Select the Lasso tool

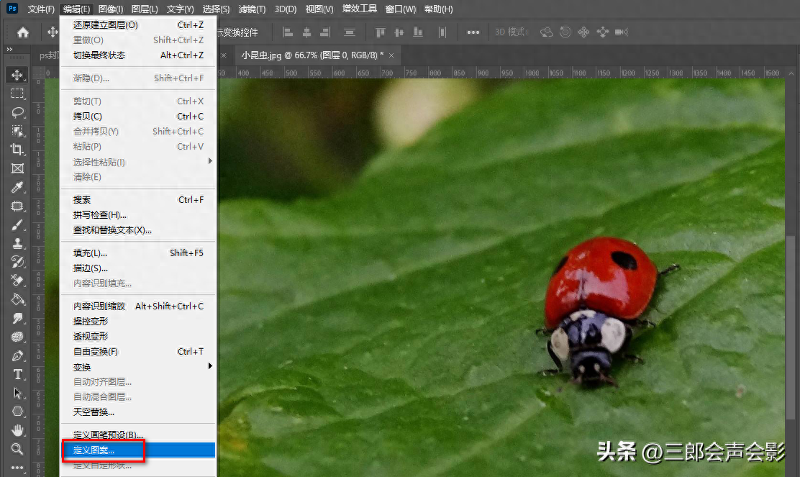point(17,112)
